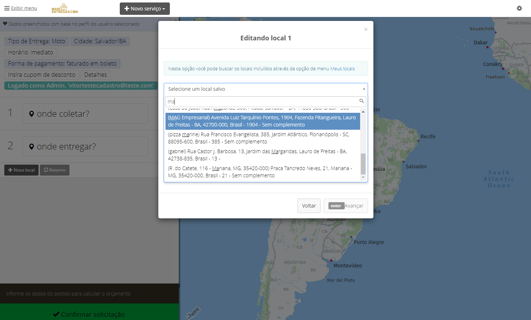Change Forma de pagamento: faturado em boleto

62,64
